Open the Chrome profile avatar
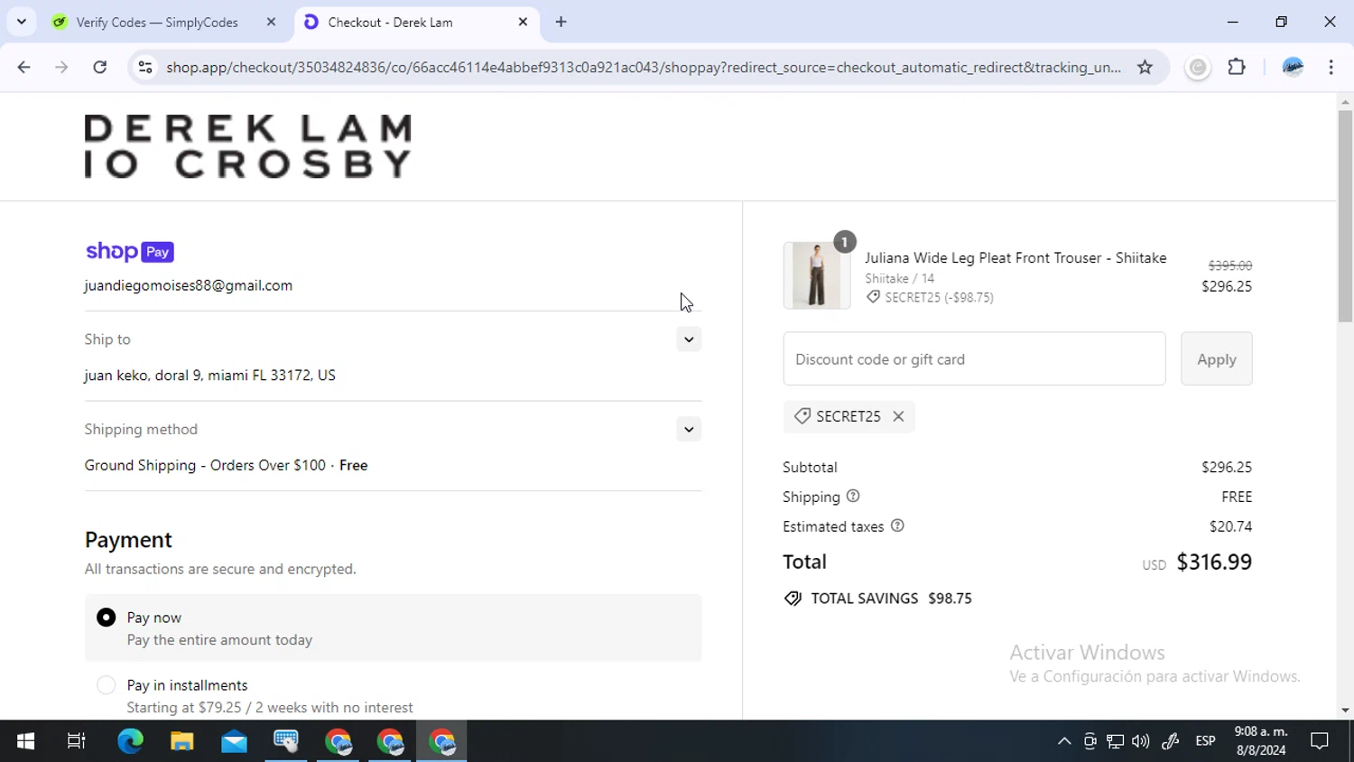The height and width of the screenshot is (762, 1354). pos(1293,67)
